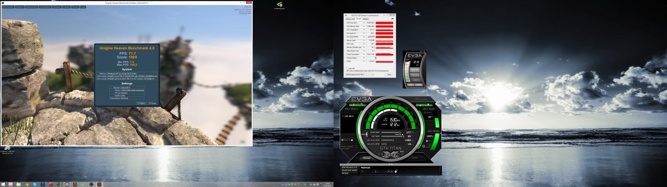Open GPU Memory Clock sensor dropdown
This screenshot has height=187, width=667.
coord(364,26)
